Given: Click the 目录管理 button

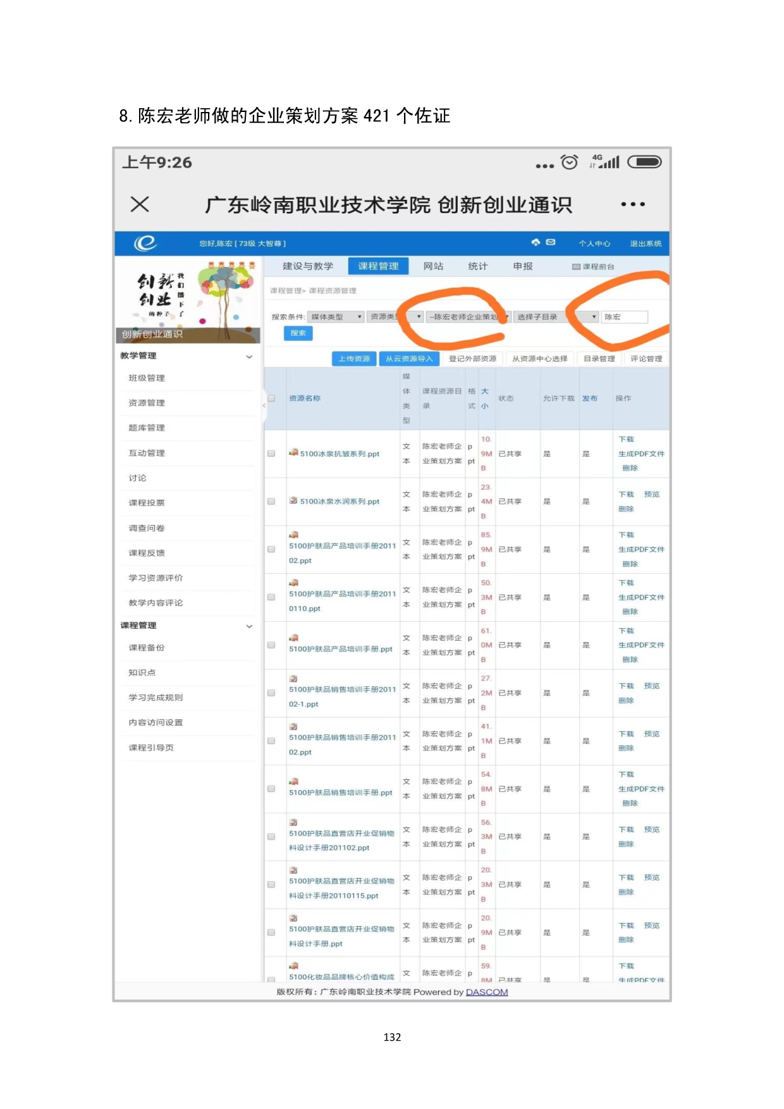Looking at the screenshot, I should [x=599, y=359].
